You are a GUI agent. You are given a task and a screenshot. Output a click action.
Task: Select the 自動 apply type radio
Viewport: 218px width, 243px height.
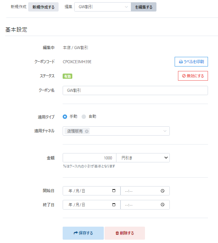tap(84, 117)
